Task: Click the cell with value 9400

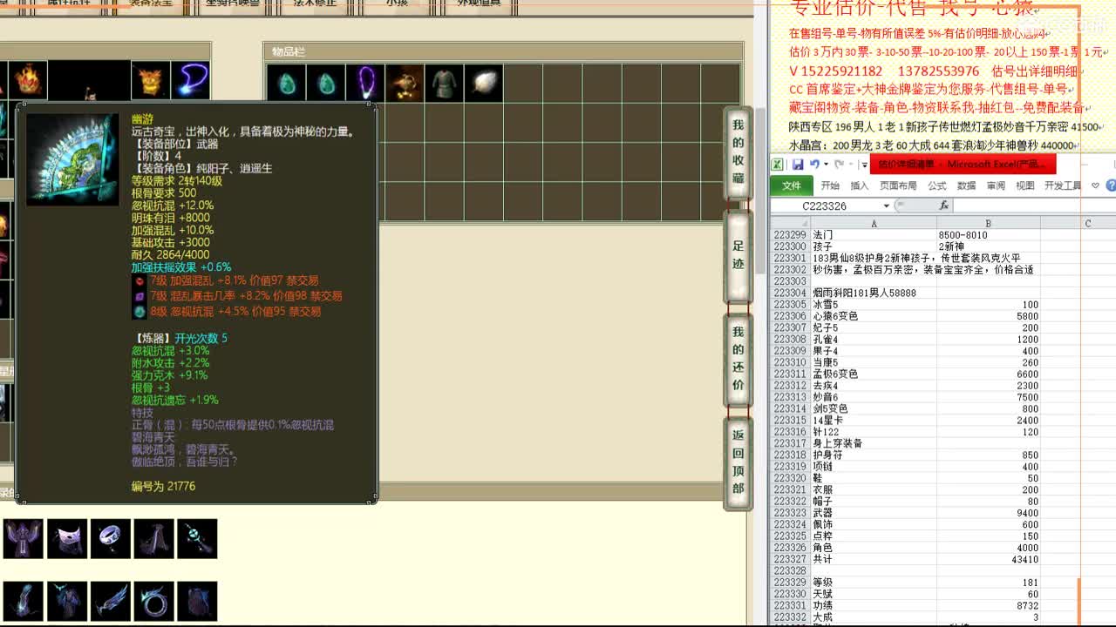Action: (x=988, y=513)
